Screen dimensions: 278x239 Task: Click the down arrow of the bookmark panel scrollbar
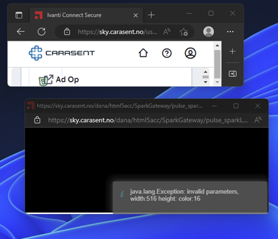coord(205,82)
